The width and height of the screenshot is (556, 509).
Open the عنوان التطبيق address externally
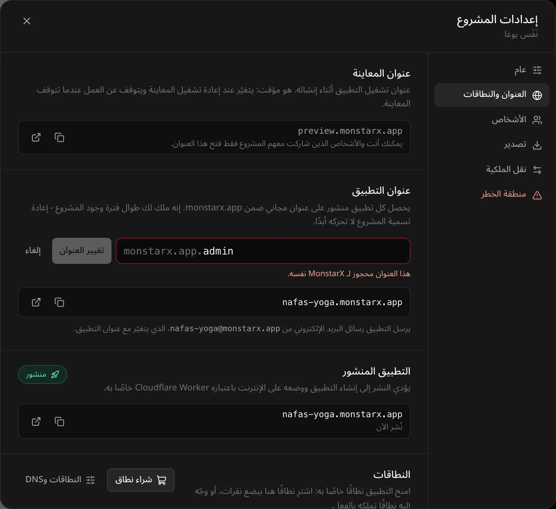(x=36, y=302)
